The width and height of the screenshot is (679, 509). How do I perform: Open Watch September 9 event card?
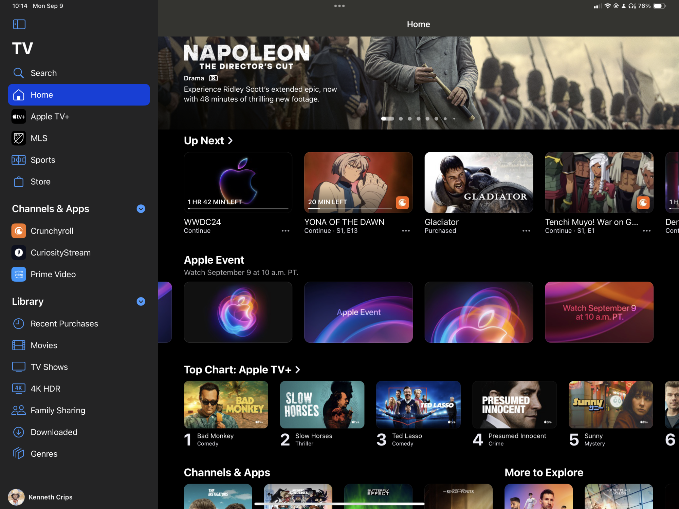(599, 312)
